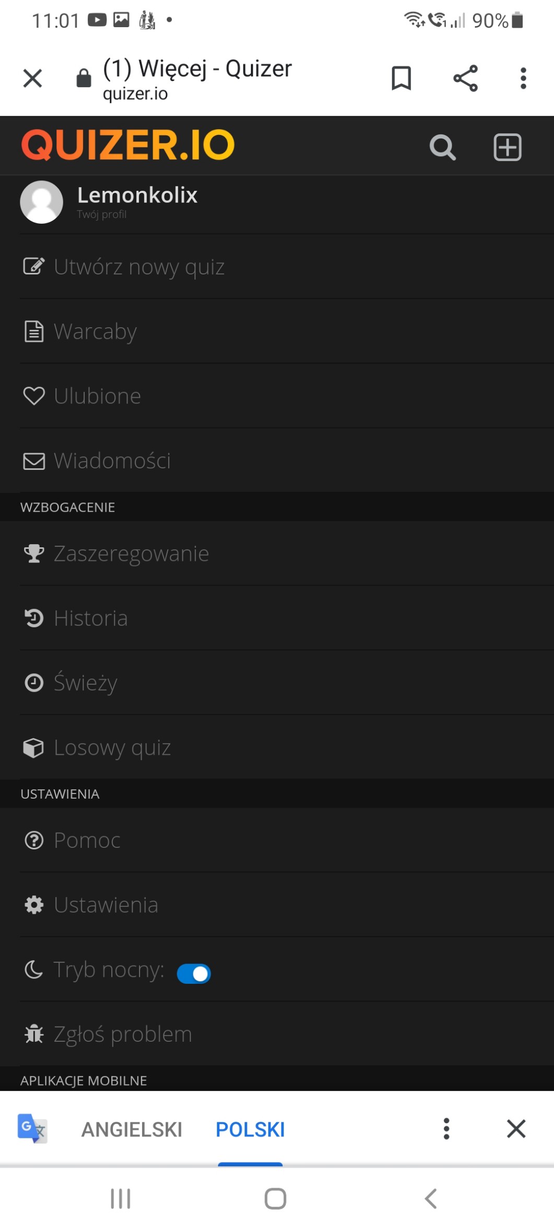Tap the heart icon for Ulubione
554x1231 pixels.
pyautogui.click(x=34, y=396)
